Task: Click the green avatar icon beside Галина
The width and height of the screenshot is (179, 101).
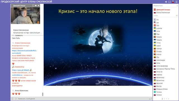Action: click(155, 92)
